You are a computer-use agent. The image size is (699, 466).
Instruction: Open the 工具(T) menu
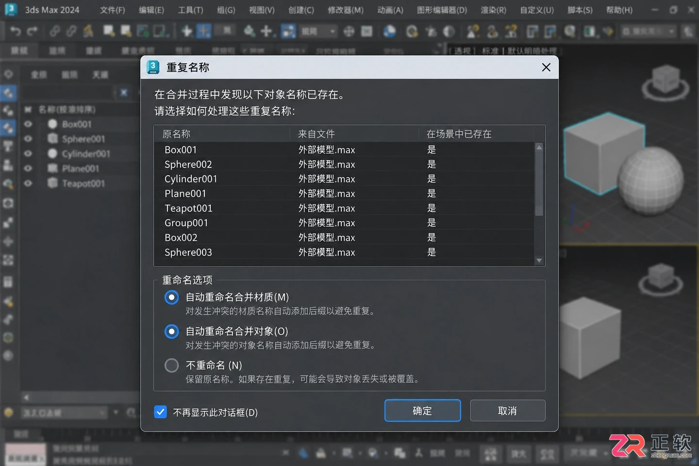pyautogui.click(x=190, y=10)
